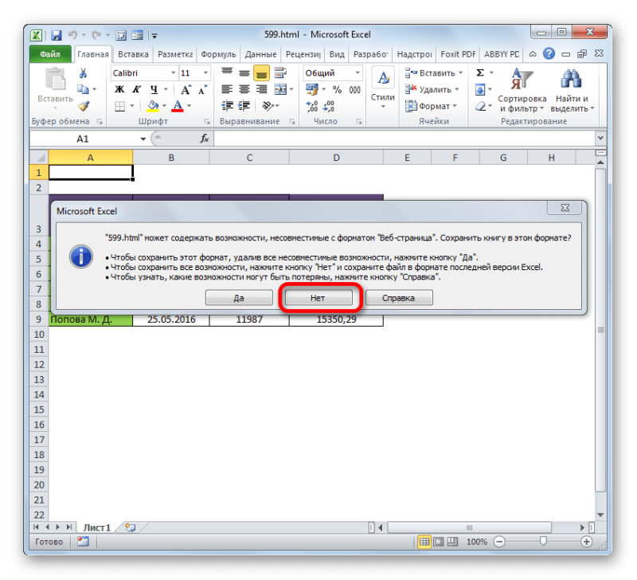Screen dimensions: 637x580
Task: Apply thousands separator 000 icon
Action: [x=354, y=89]
